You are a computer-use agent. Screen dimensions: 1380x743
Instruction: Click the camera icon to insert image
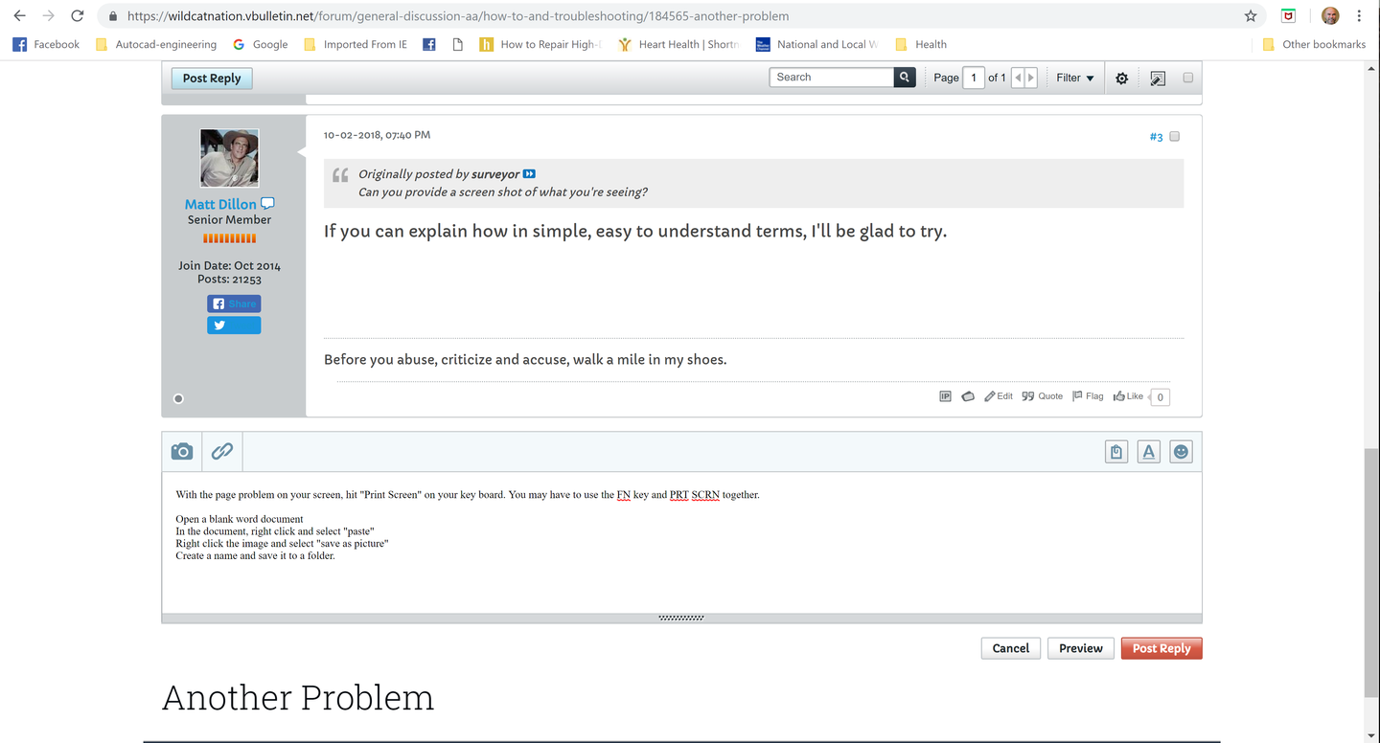pyautogui.click(x=182, y=451)
